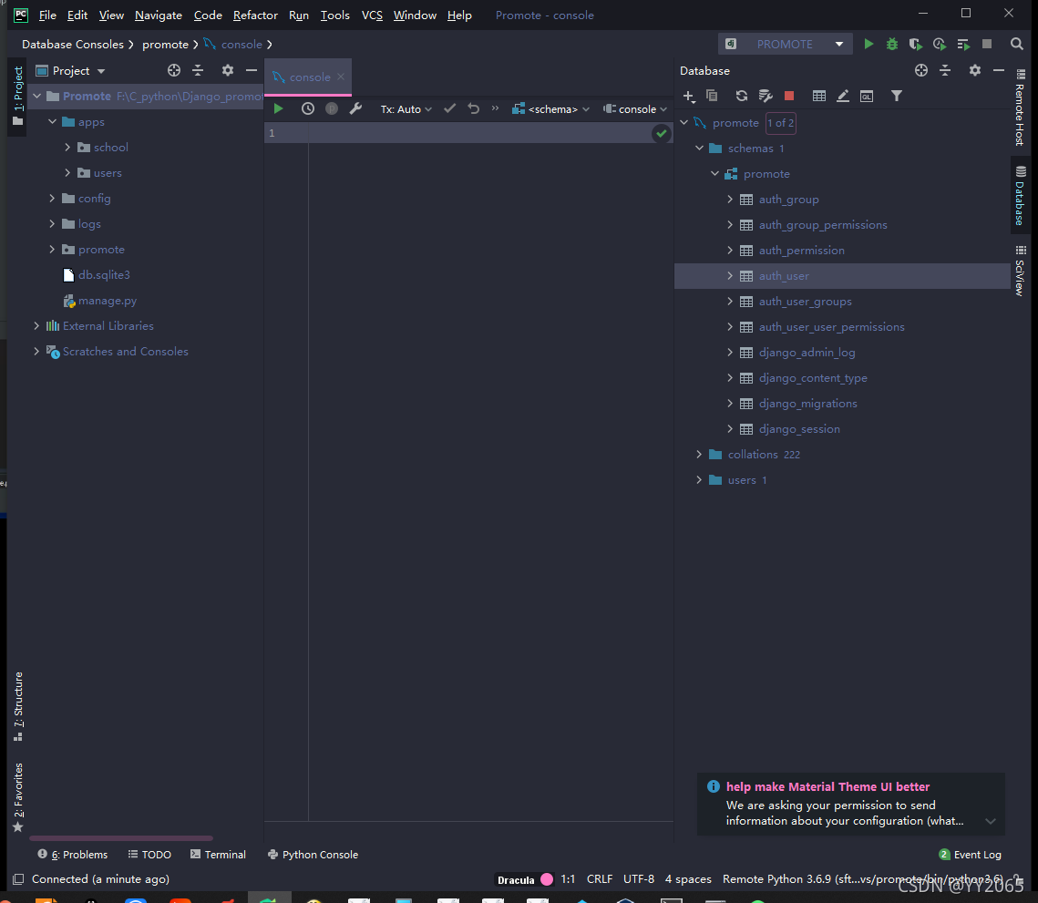Viewport: 1038px width, 903px height.
Task: Commit transaction checkmark icon in console toolbar
Action: click(x=449, y=108)
